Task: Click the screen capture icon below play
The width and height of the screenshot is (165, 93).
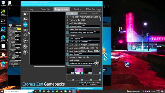Action: [25, 47]
